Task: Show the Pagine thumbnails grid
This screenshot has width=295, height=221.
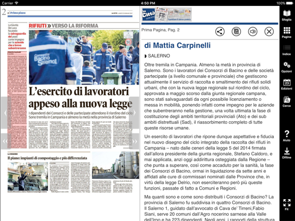Action: click(286, 33)
